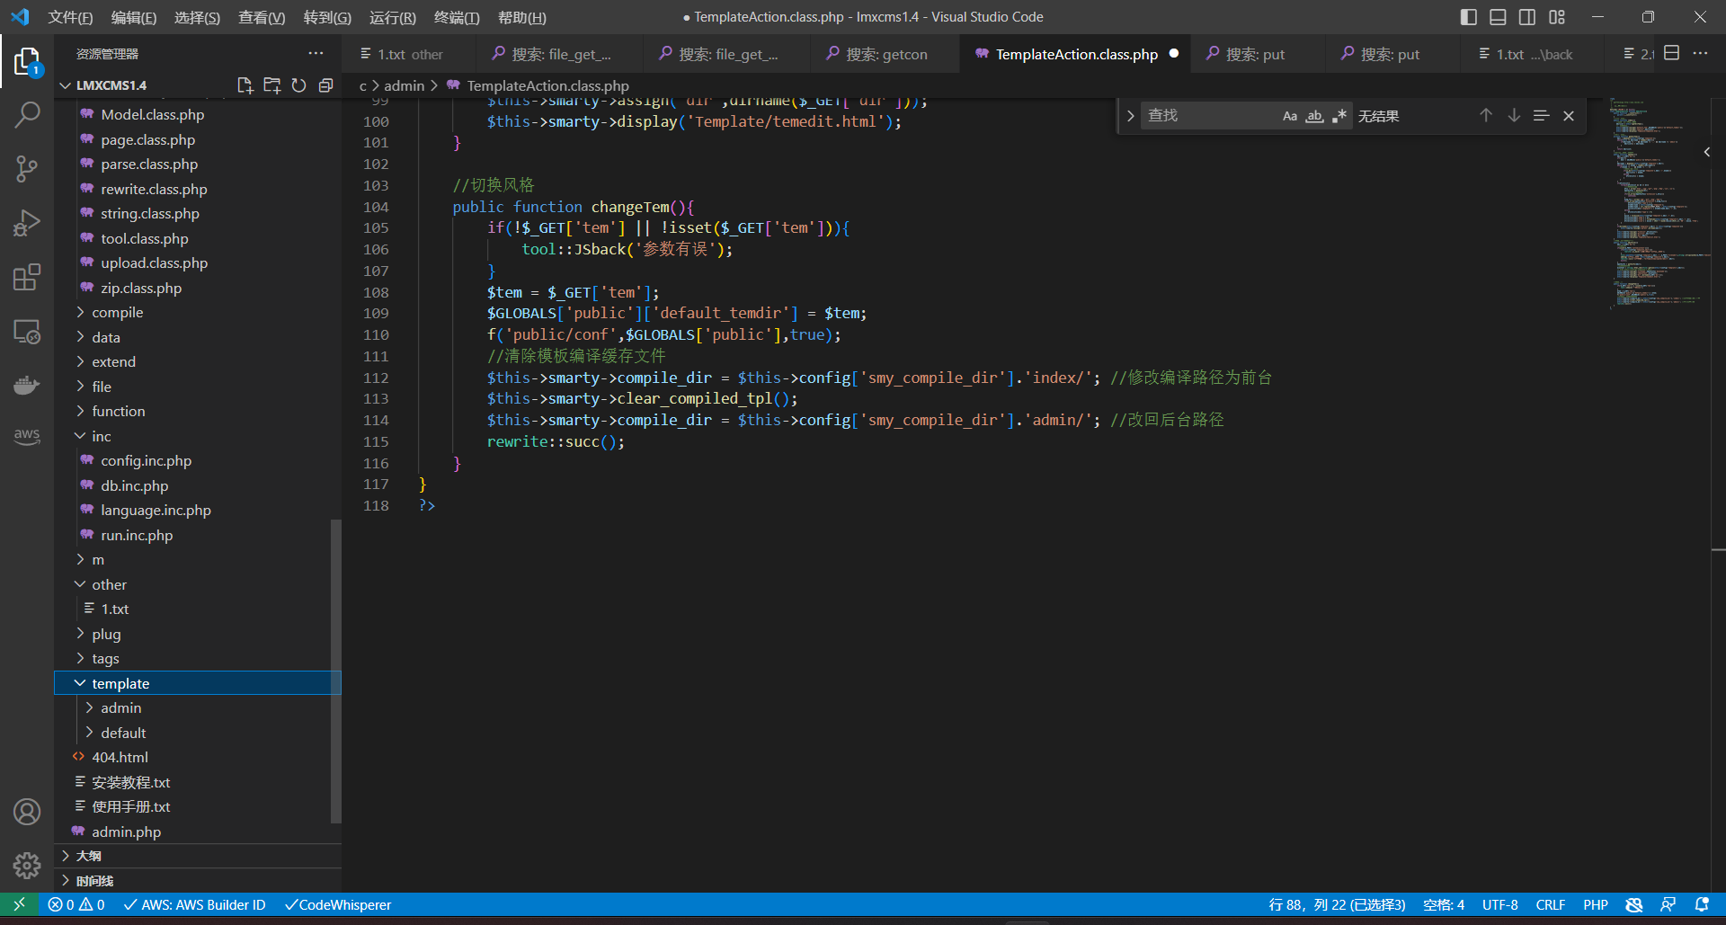The image size is (1726, 925).
Task: Click errors and warnings count in status bar
Action: pyautogui.click(x=76, y=904)
